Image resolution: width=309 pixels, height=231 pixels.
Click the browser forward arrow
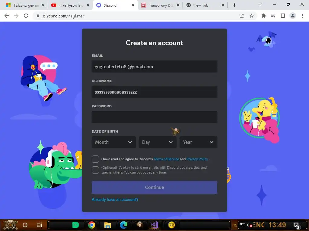16,16
